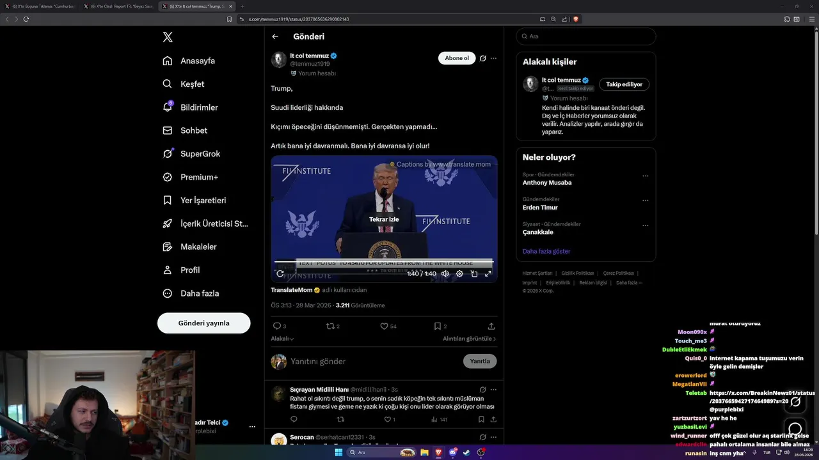Focus the Yanıtını gönder reply field
This screenshot has width=819, height=460.
374,362
